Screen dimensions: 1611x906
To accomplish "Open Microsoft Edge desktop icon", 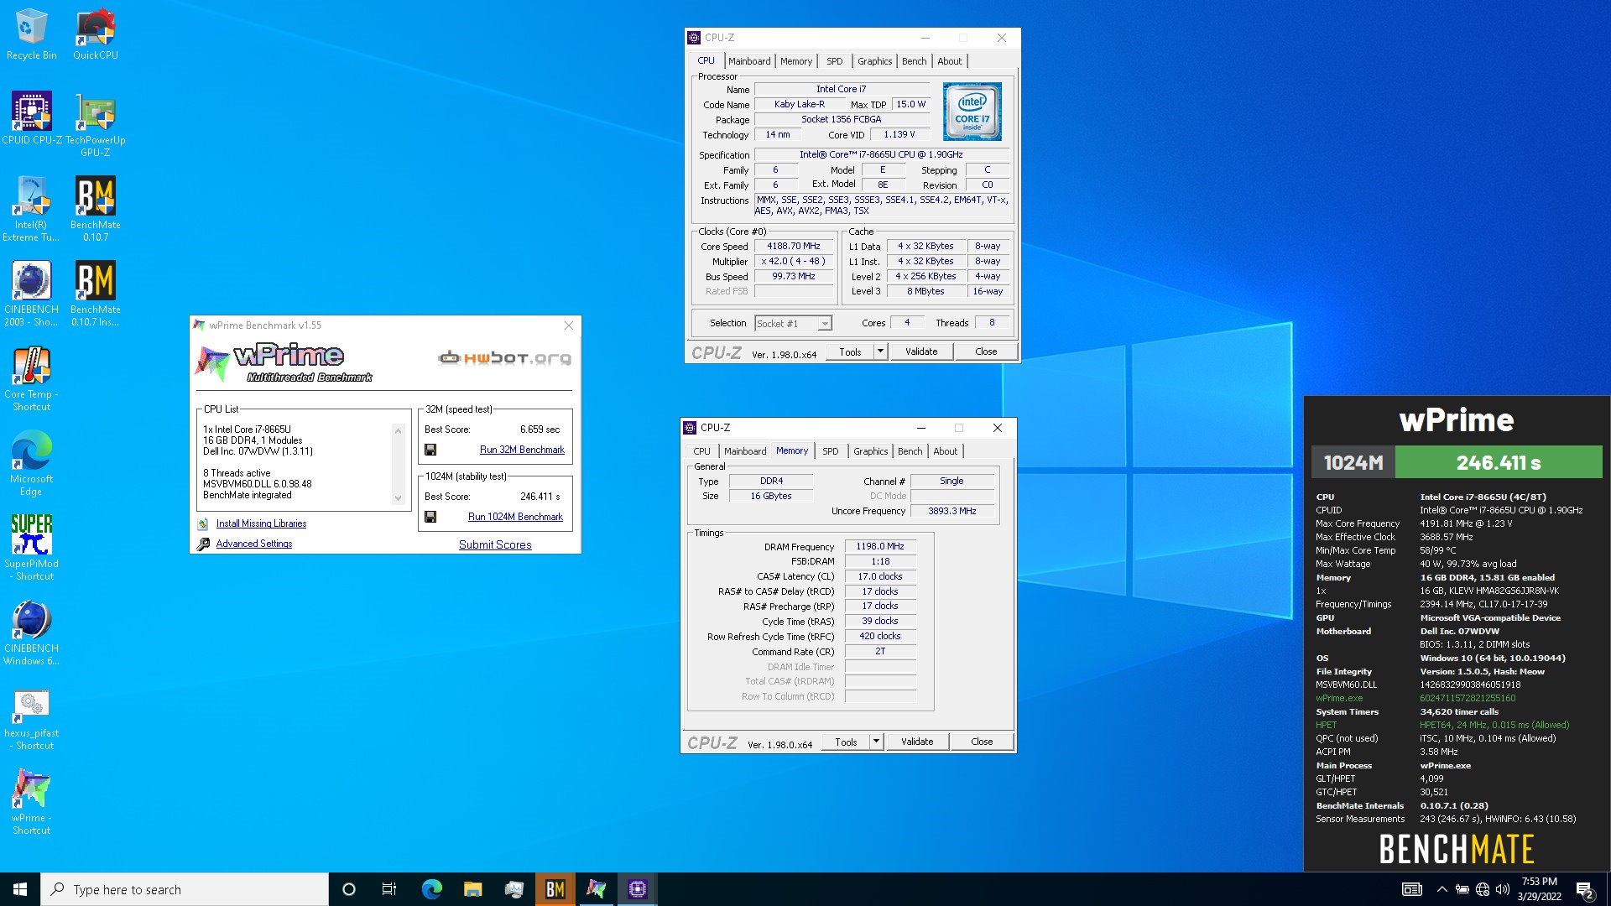I will click(31, 464).
